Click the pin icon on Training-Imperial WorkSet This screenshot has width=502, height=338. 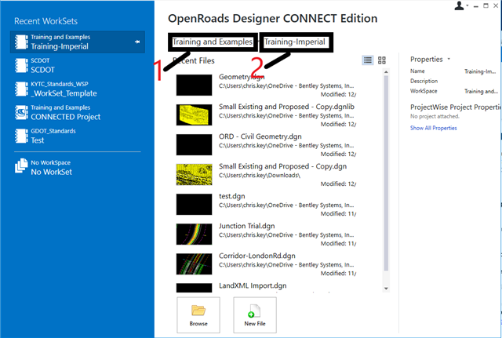tap(137, 42)
